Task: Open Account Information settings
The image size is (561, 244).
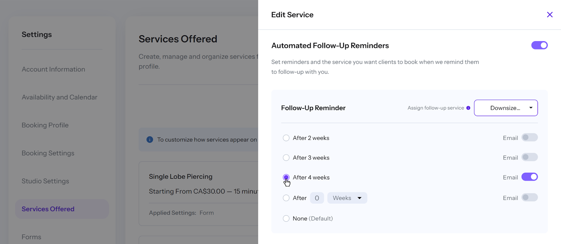Action: click(53, 69)
